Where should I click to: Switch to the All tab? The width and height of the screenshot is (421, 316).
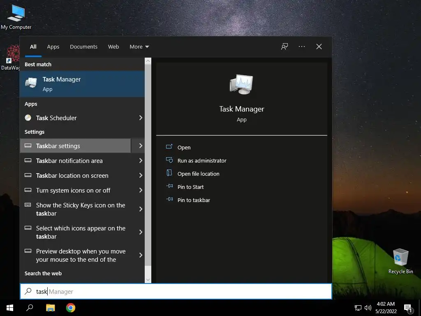[33, 47]
